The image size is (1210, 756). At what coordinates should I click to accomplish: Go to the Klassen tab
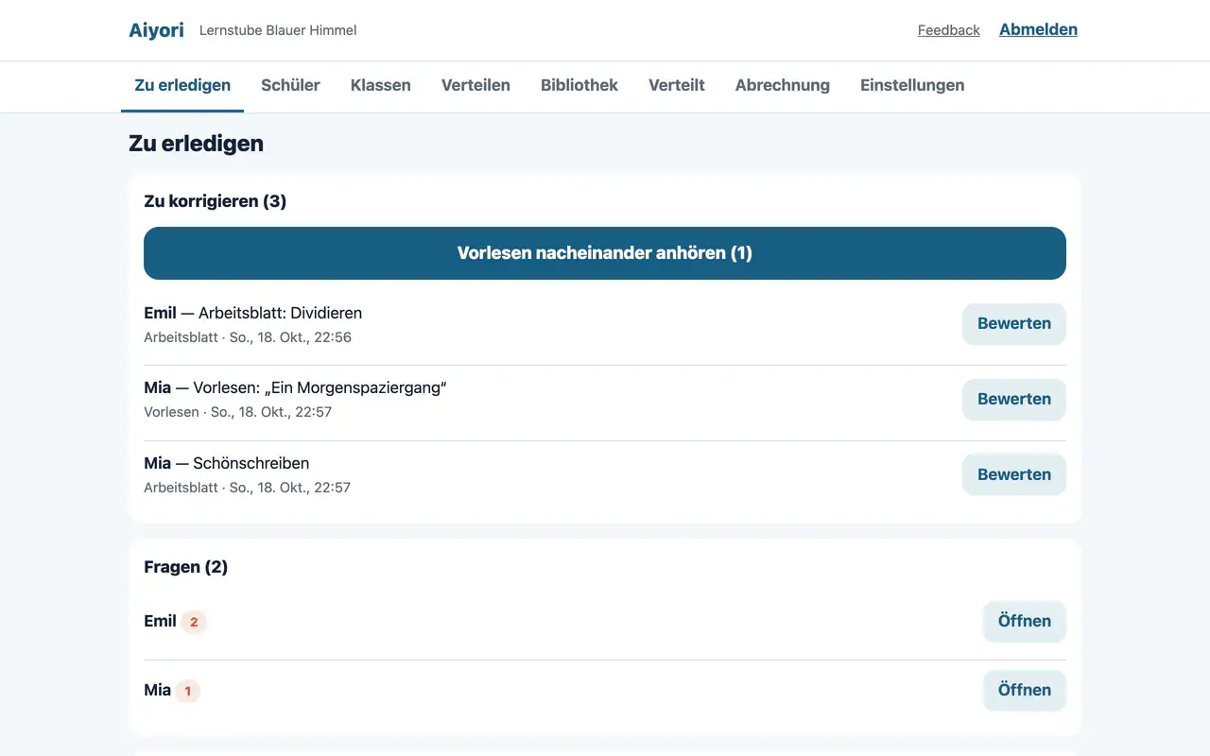pyautogui.click(x=381, y=85)
